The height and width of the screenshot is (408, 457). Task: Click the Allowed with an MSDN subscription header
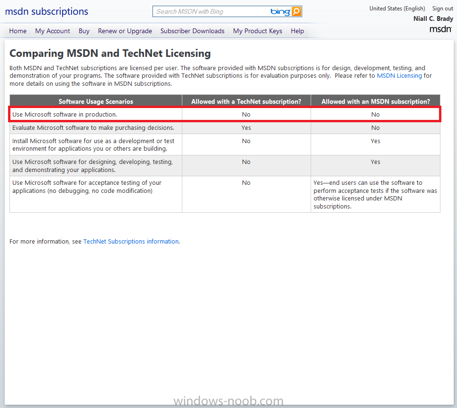pyautogui.click(x=376, y=101)
